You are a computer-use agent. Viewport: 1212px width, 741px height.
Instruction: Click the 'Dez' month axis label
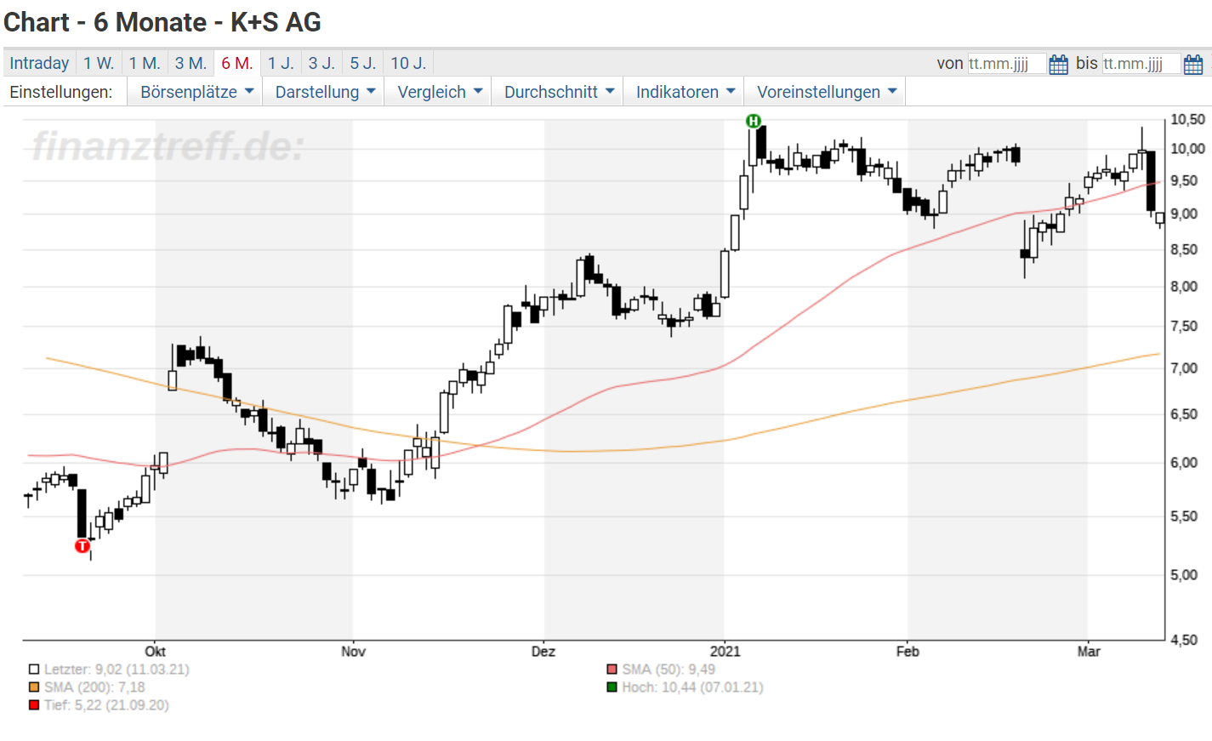[543, 652]
